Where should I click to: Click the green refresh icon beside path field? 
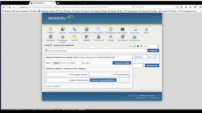pyautogui.click(x=46, y=50)
